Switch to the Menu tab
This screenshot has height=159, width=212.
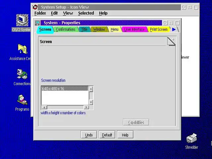[115, 29]
